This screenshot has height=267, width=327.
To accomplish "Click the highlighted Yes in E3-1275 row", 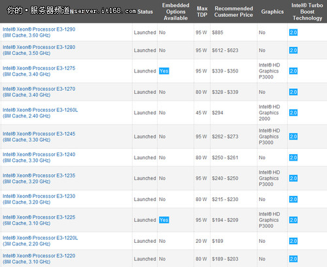I will tap(164, 71).
